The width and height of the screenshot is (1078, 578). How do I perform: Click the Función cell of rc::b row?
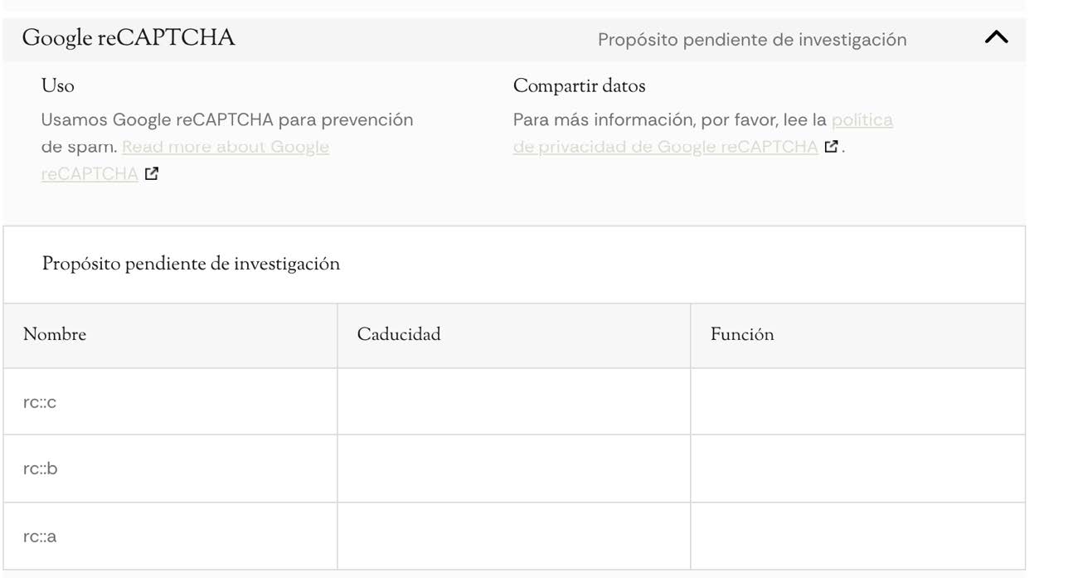tap(857, 469)
